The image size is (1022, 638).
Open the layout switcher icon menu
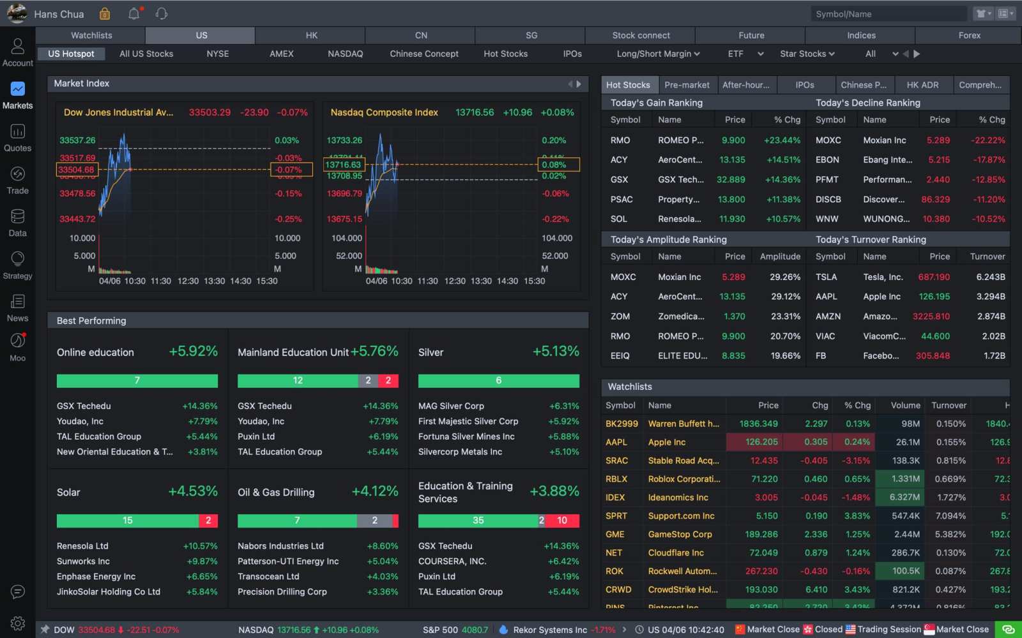coord(1005,13)
